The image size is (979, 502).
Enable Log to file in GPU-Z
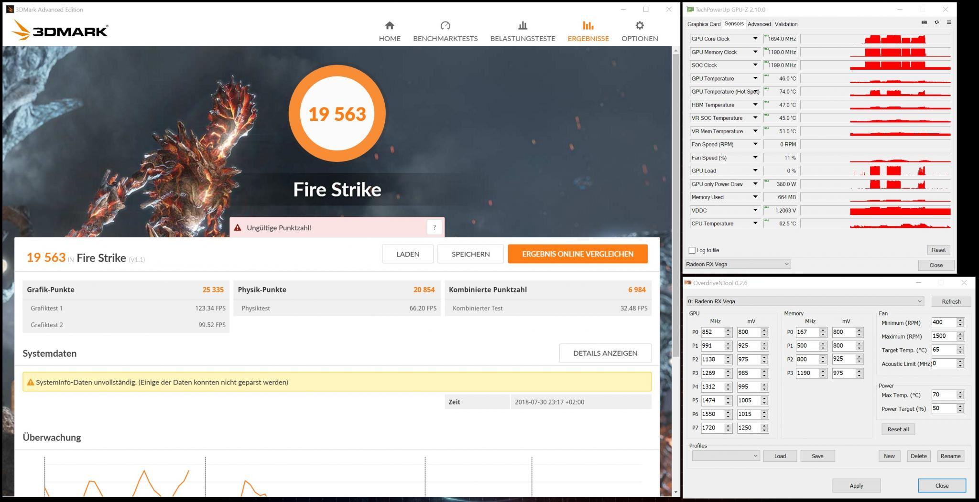tap(692, 250)
